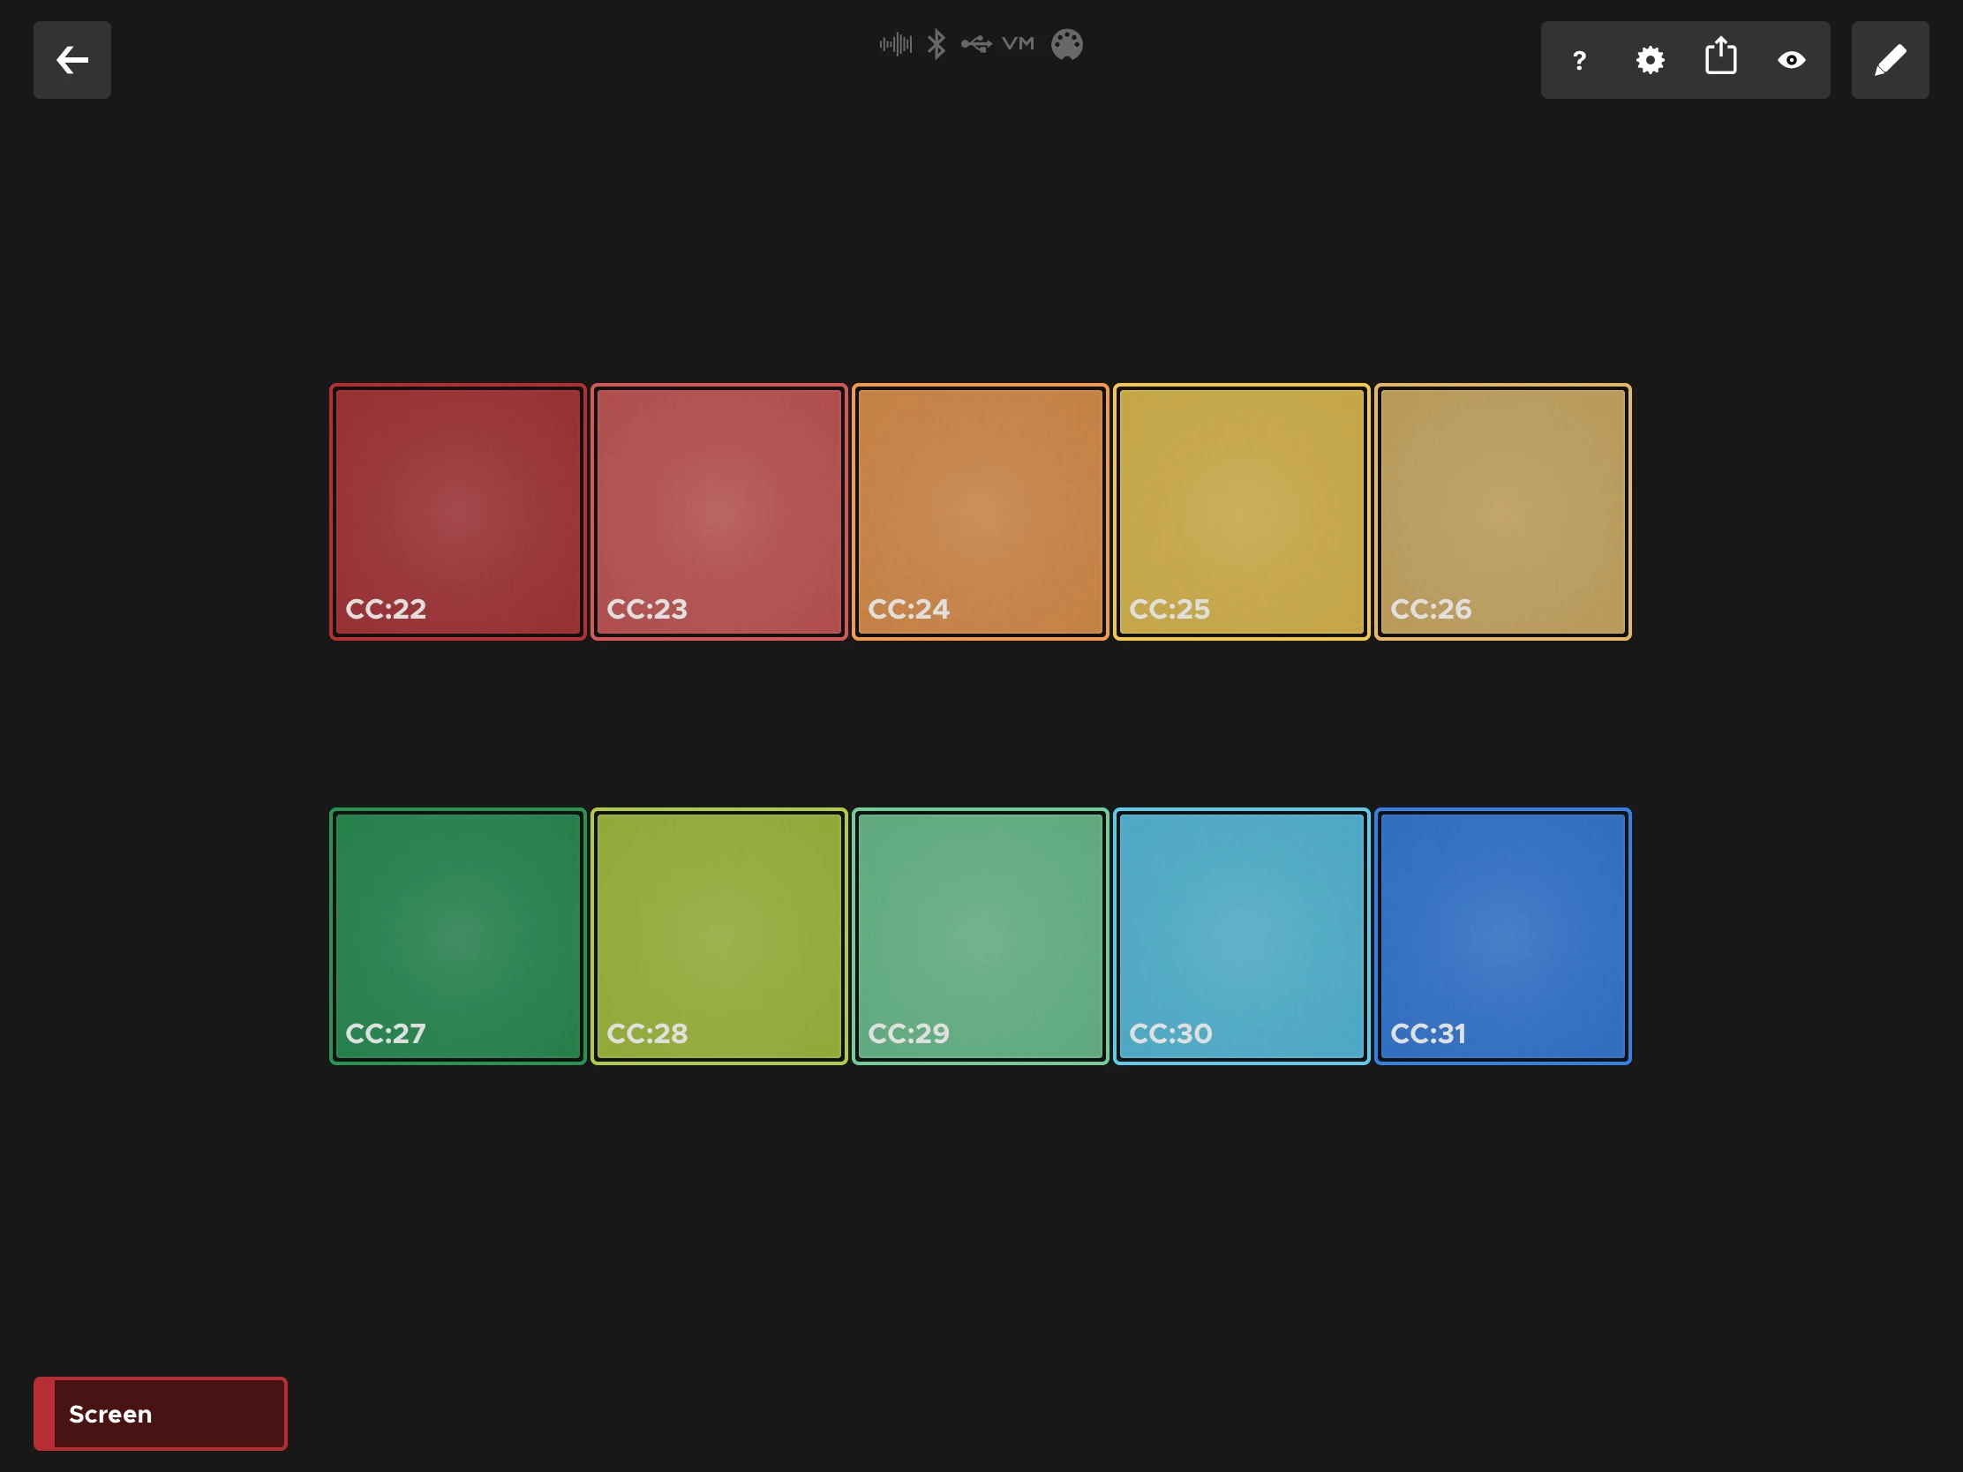The width and height of the screenshot is (1963, 1472).
Task: Open edit mode with pencil icon
Action: (x=1890, y=59)
